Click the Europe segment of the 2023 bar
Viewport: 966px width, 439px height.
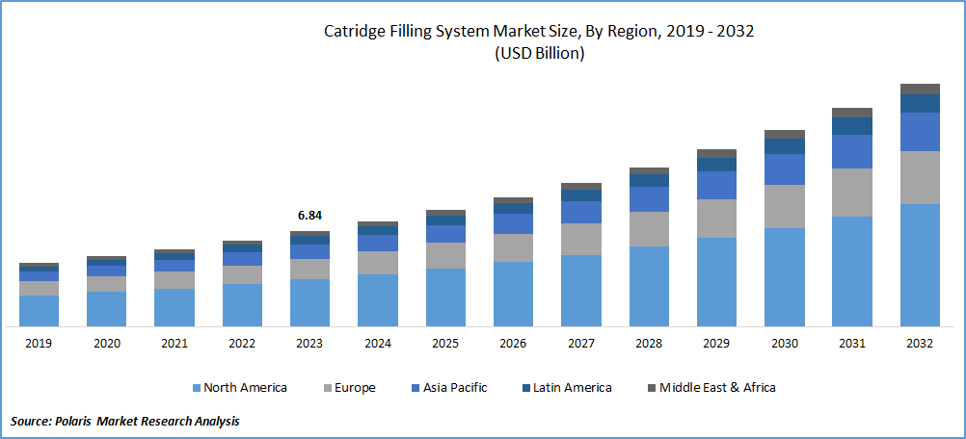[309, 270]
